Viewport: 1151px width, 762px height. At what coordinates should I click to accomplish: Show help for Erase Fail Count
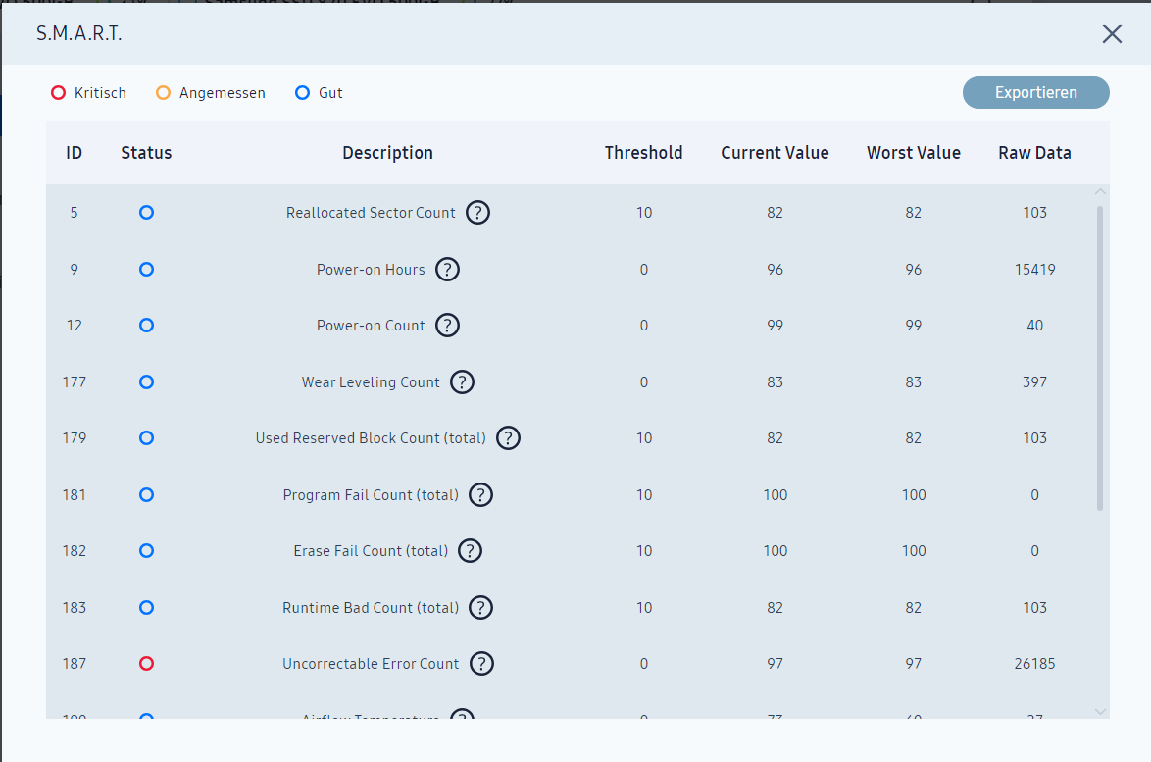470,550
